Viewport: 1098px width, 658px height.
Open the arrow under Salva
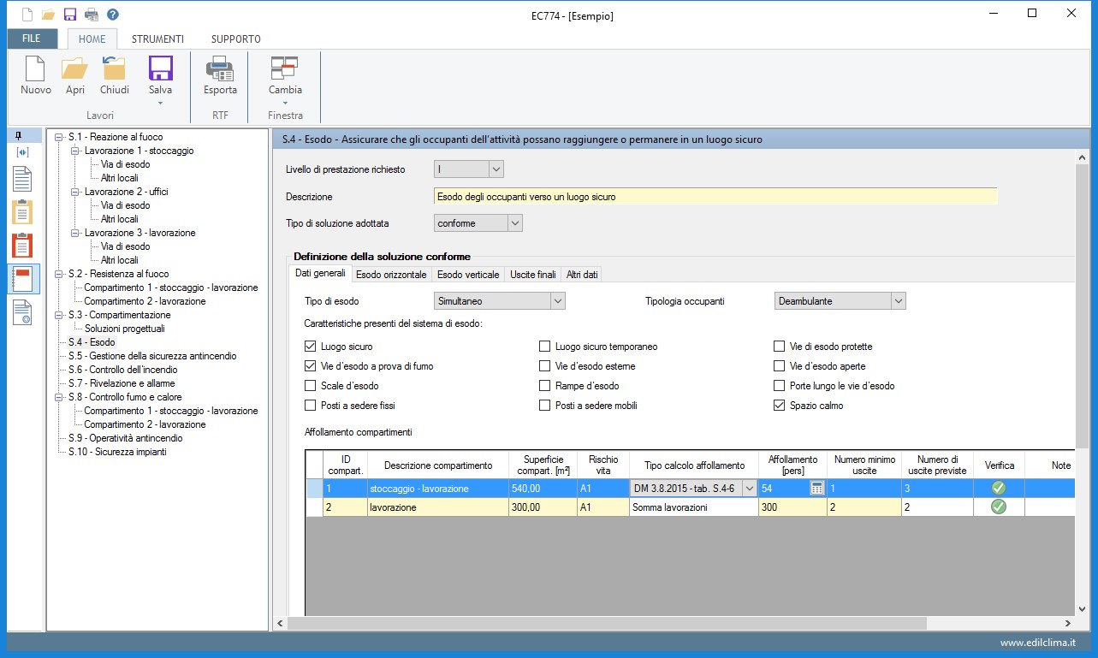pos(160,103)
